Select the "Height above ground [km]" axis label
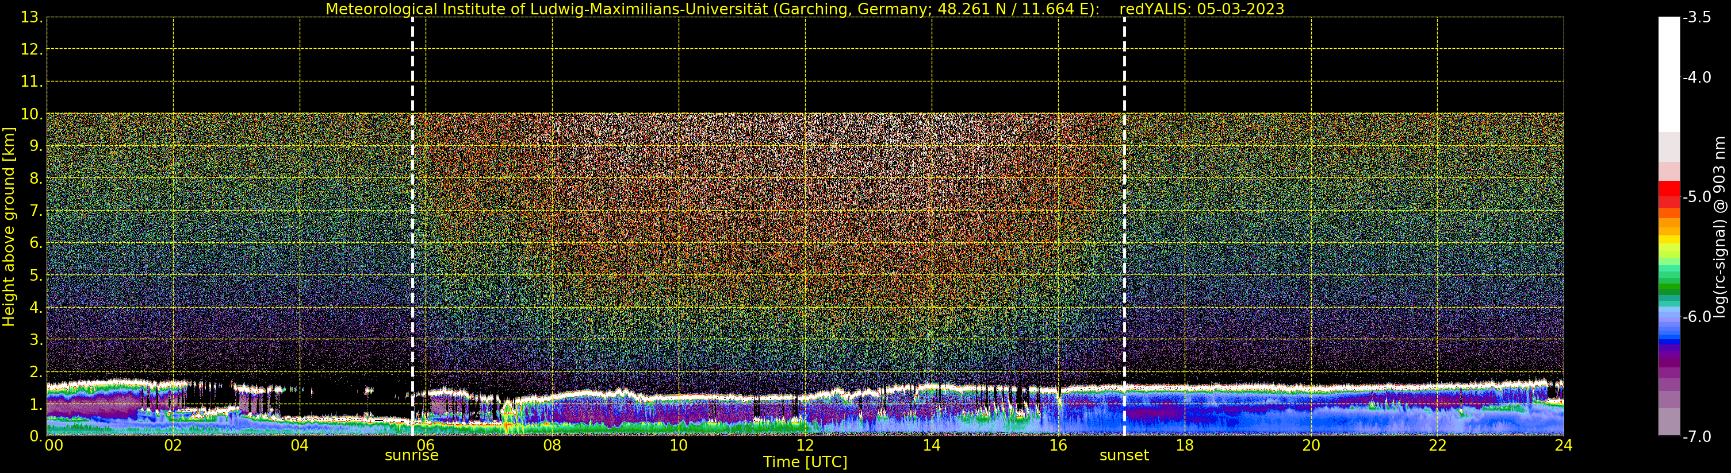Image resolution: width=1731 pixels, height=473 pixels. [9, 227]
